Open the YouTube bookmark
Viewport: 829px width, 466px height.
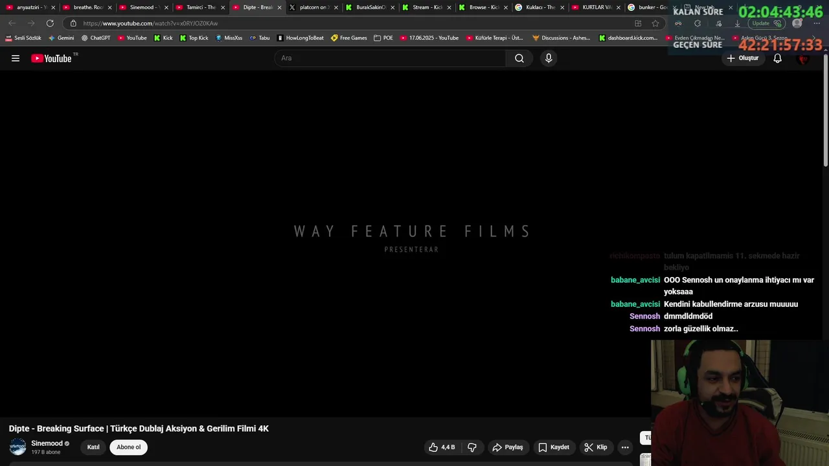click(x=132, y=38)
